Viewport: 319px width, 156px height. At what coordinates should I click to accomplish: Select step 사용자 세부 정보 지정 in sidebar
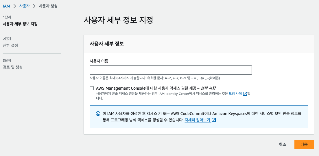[20, 24]
